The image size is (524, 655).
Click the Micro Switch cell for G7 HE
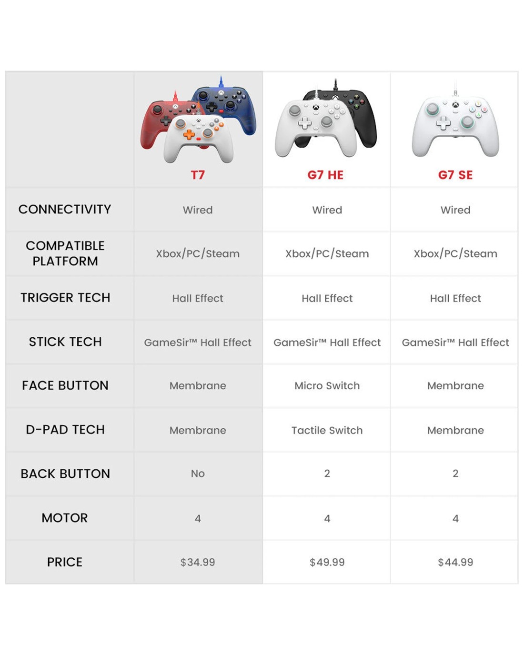pos(327,386)
